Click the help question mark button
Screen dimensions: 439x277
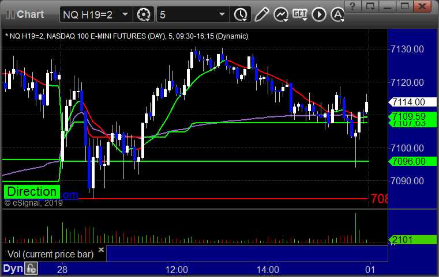(352, 6)
